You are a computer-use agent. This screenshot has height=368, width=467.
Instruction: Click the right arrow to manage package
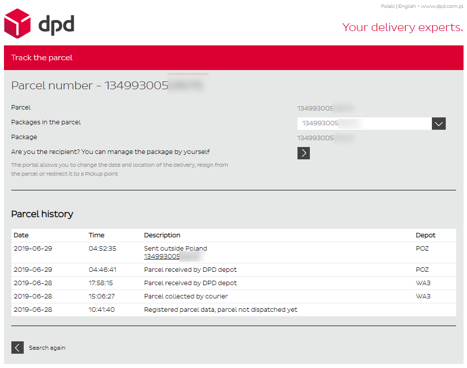pyautogui.click(x=303, y=153)
